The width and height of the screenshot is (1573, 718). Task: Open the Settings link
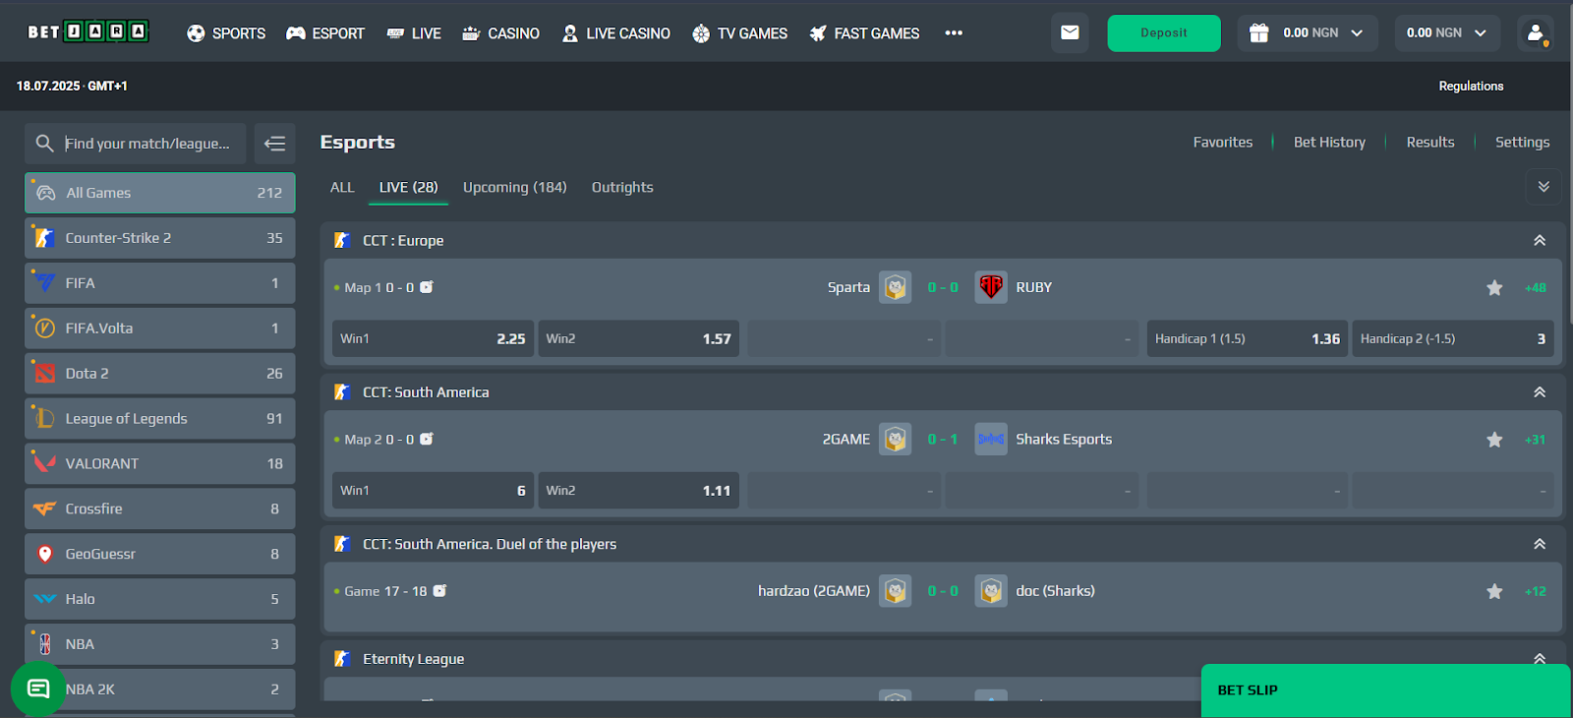(x=1522, y=142)
